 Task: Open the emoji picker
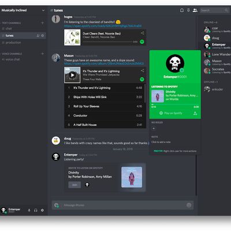point(189,205)
